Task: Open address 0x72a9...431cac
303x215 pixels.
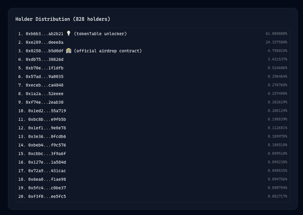Action: point(47,171)
